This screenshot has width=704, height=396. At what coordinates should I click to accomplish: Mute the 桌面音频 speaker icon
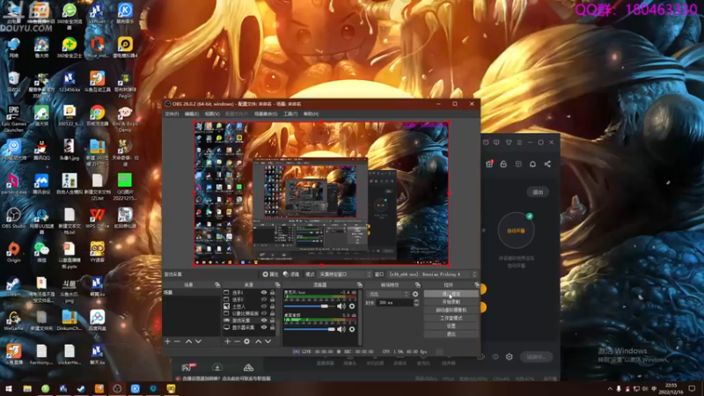341,329
